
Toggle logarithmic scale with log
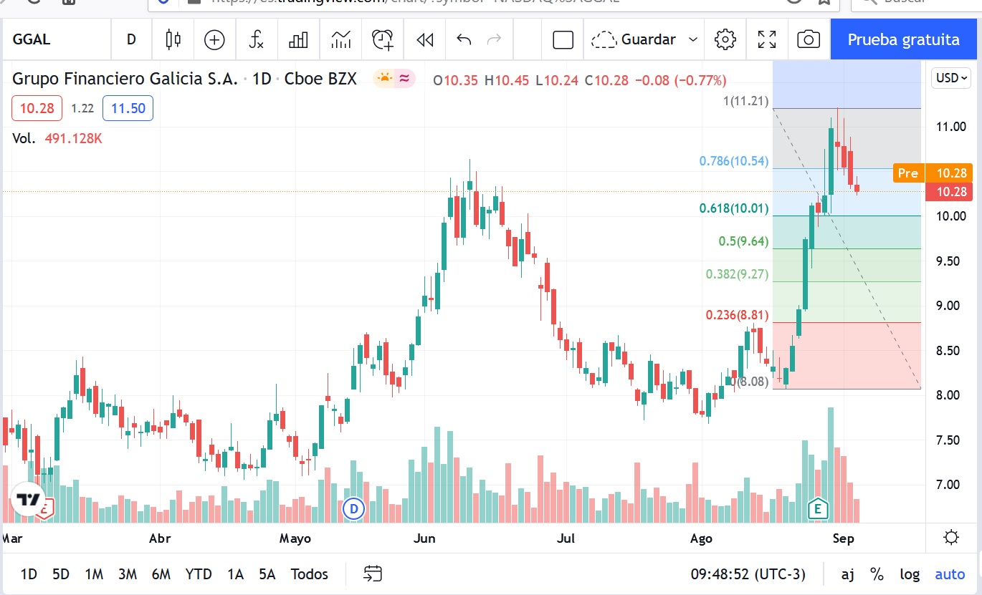910,574
